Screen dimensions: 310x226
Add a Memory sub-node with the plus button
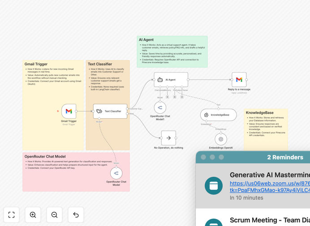[x=167, y=97]
